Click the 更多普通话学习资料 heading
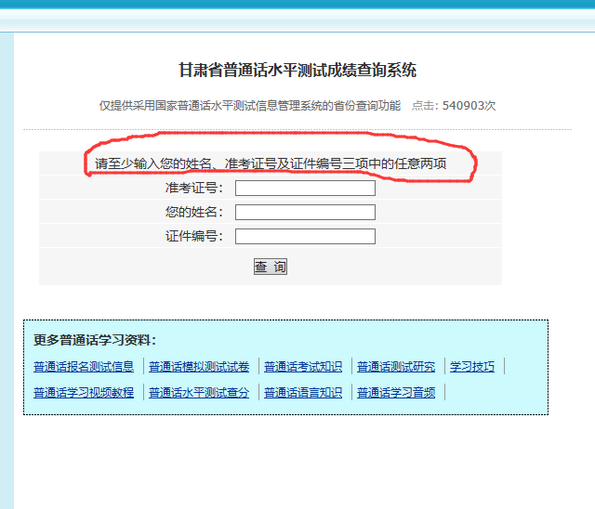The image size is (595, 509). [95, 340]
